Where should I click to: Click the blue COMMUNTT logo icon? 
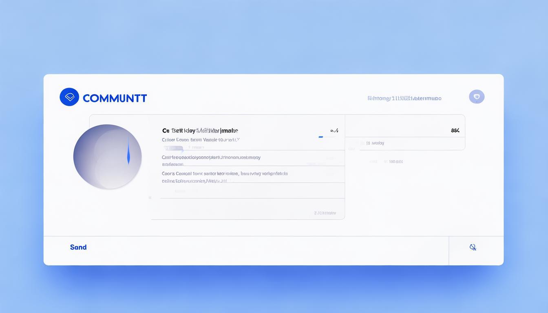tap(69, 97)
